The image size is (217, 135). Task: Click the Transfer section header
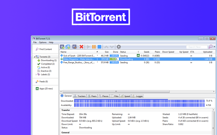point(65,110)
